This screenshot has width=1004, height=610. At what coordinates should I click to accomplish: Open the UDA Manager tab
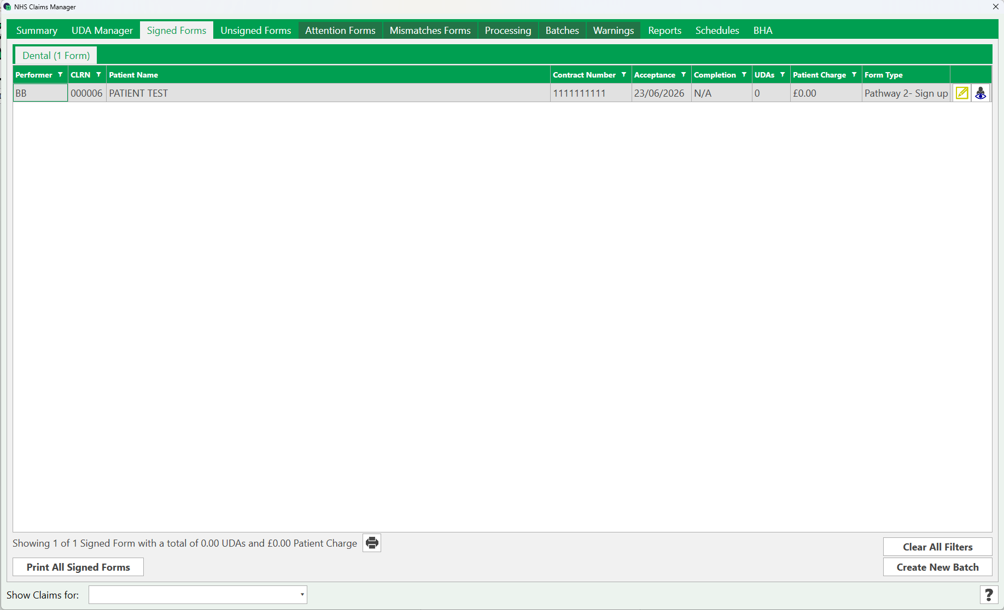[x=102, y=31]
